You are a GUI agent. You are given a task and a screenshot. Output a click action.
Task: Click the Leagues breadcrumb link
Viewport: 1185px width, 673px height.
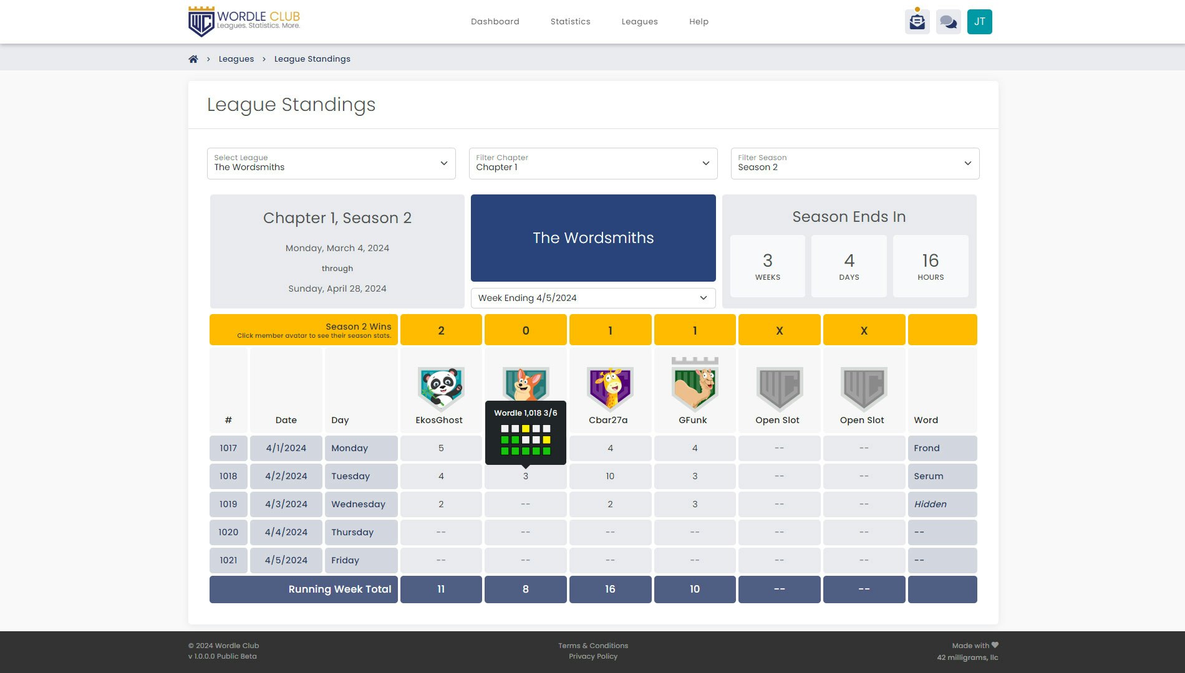pyautogui.click(x=236, y=59)
